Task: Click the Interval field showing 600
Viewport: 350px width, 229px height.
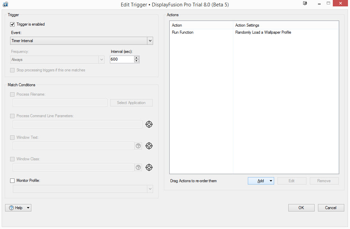Action: point(122,59)
